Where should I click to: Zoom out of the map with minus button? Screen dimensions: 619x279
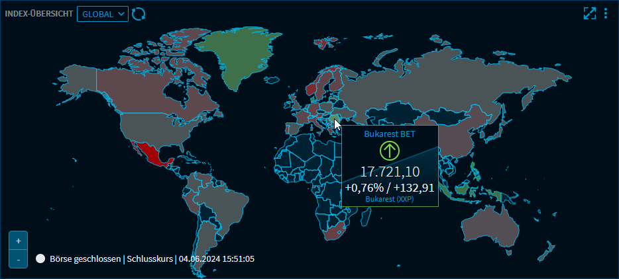pos(19,259)
